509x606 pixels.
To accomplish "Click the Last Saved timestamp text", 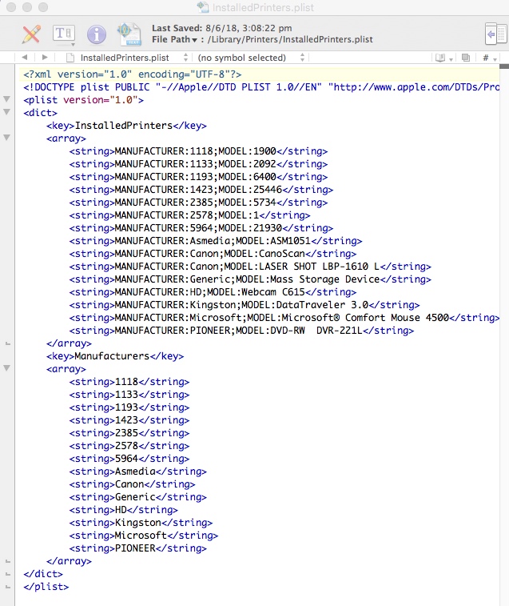I will point(222,28).
